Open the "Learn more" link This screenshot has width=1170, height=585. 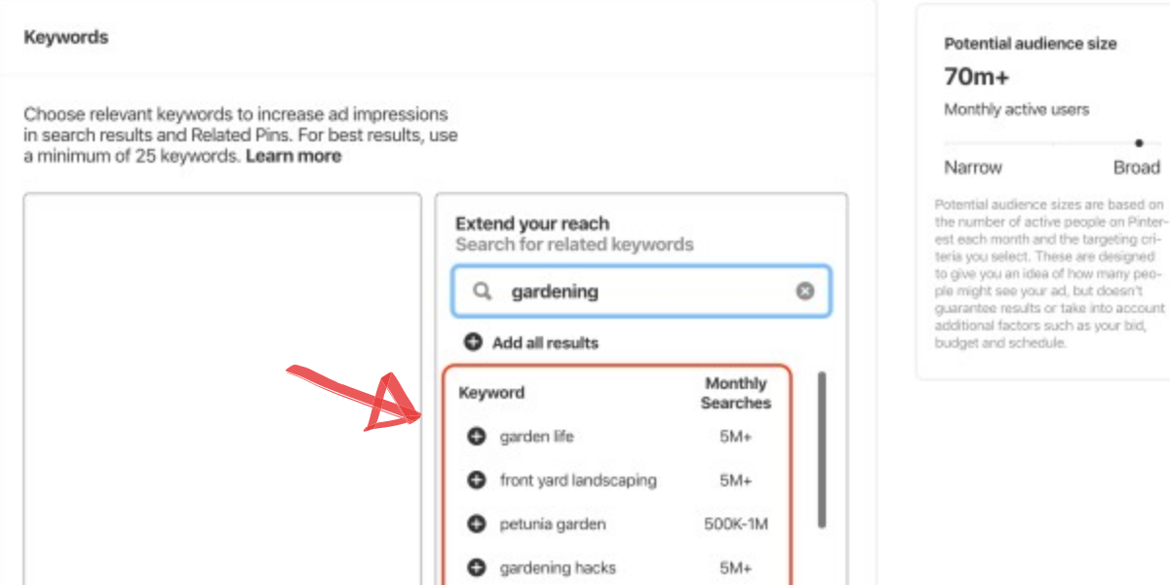293,156
